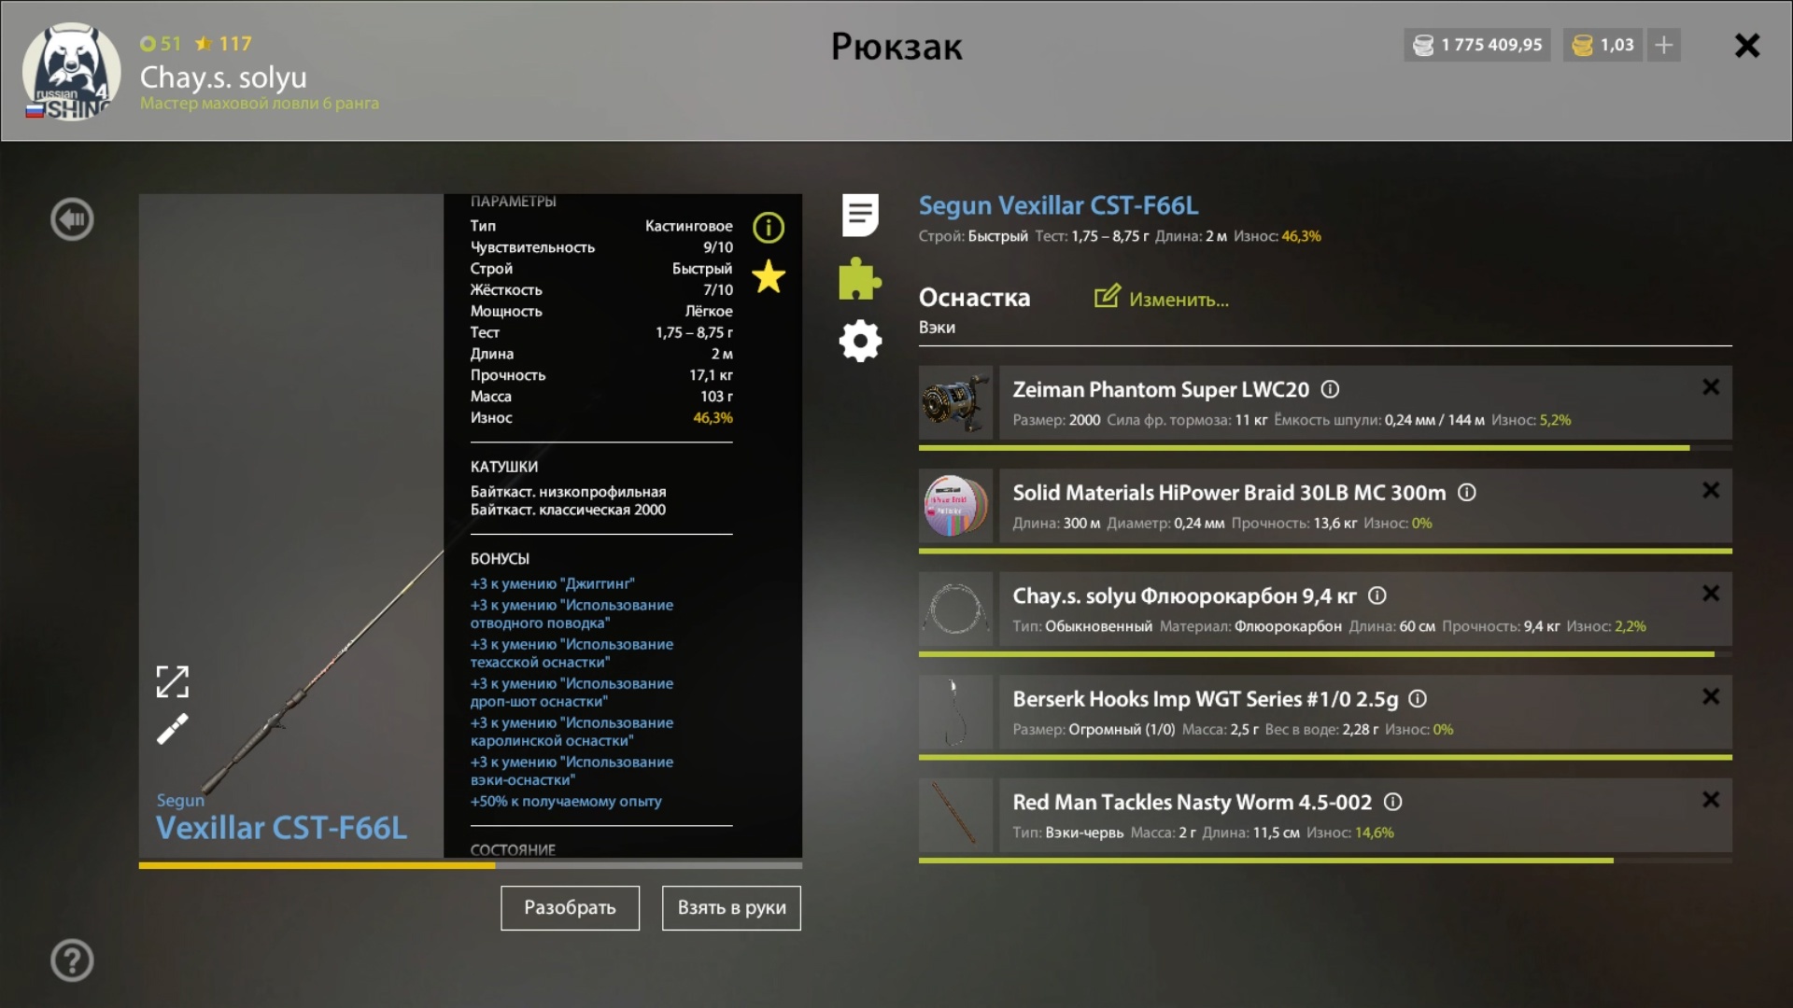Viewport: 1793px width, 1008px height.
Task: Click the Оснастка heading
Action: (974, 298)
